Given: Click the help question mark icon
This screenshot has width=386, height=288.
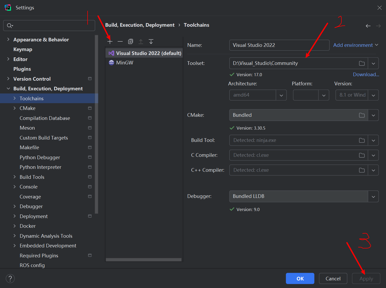Looking at the screenshot, I should pos(10,279).
